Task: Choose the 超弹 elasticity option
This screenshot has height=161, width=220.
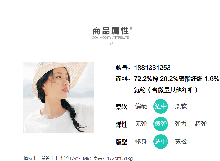Action: pos(201,124)
